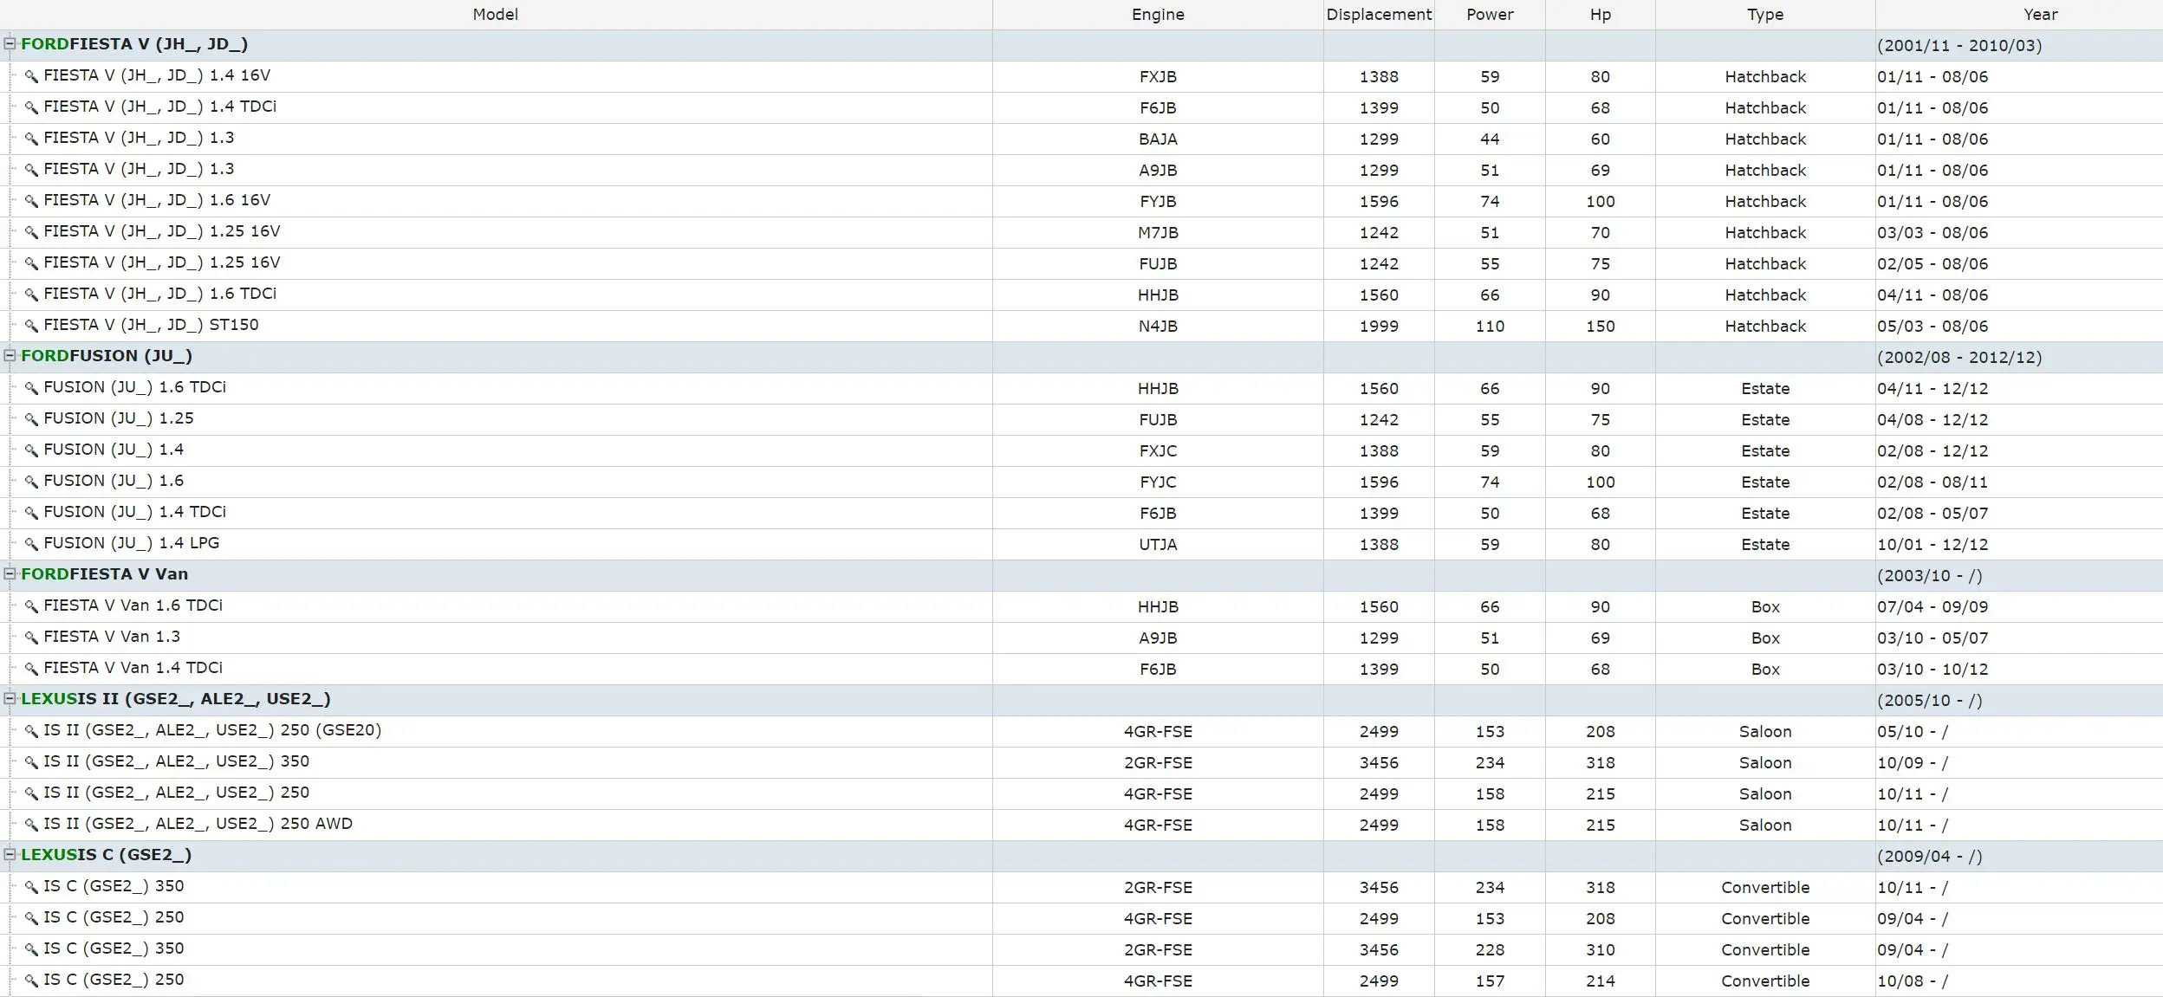Select year 10/08 - / for IS C 250
The width and height of the screenshot is (2163, 997).
point(1913,981)
